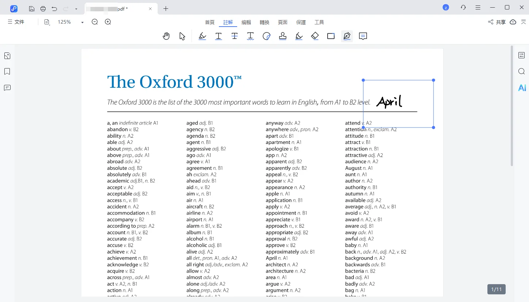Viewport: 529px width, 302px height.
Task: Select the Hand pan tool
Action: pyautogui.click(x=166, y=36)
